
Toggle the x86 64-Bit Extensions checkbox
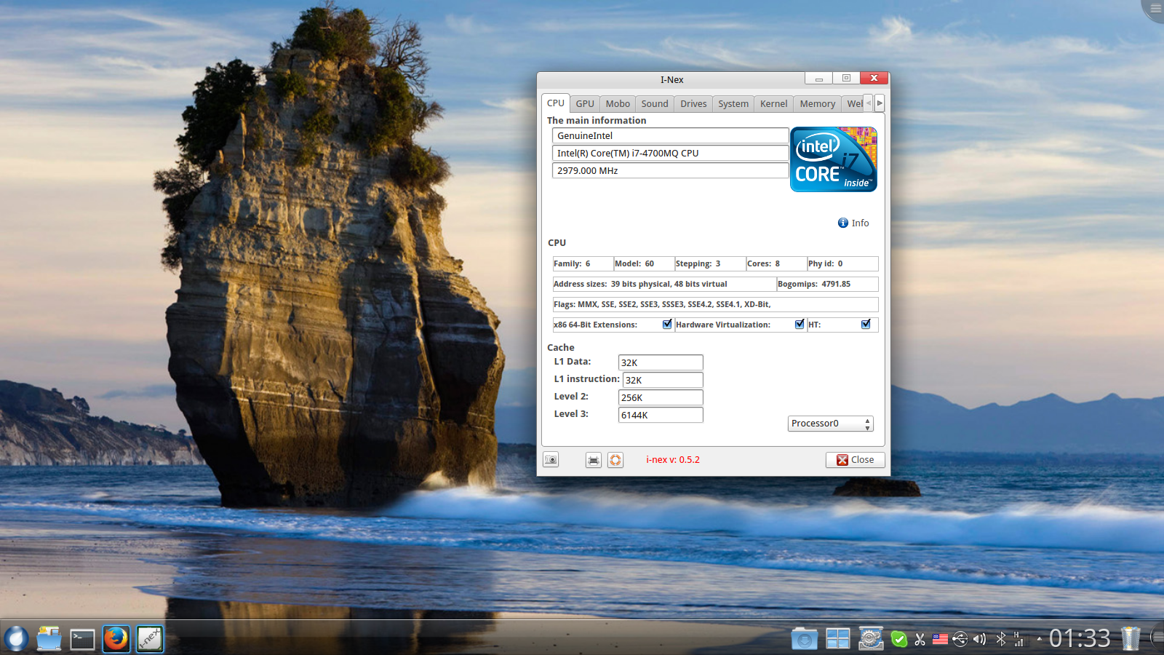click(x=667, y=325)
